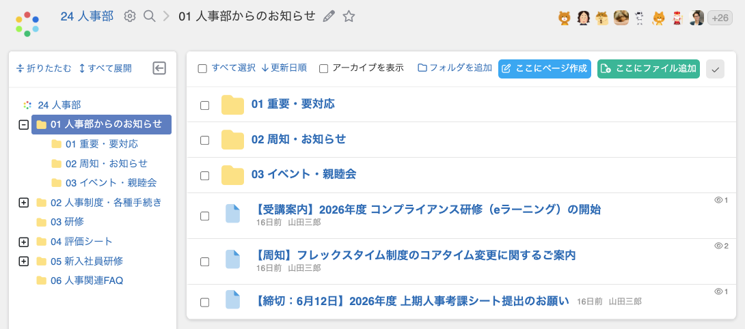
Task: Open 【受講案内】2026年度 コンプライアンス研修 page
Action: pos(429,210)
